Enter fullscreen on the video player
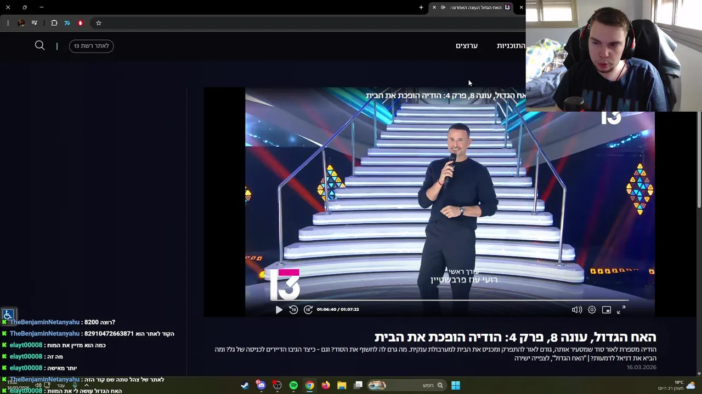Viewport: 702px width, 394px height. coord(621,310)
